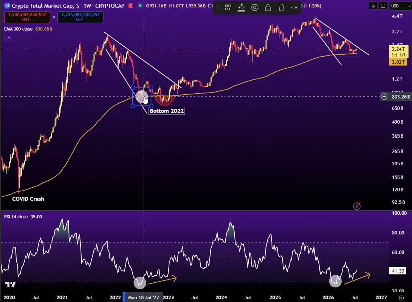Image resolution: width=412 pixels, height=302 pixels.
Task: Open the paint bucket fill color picker
Action: pos(241,7)
